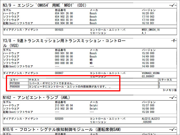Select part number 654 901 26 00
The image size is (180, 135).
(x=64, y=13)
